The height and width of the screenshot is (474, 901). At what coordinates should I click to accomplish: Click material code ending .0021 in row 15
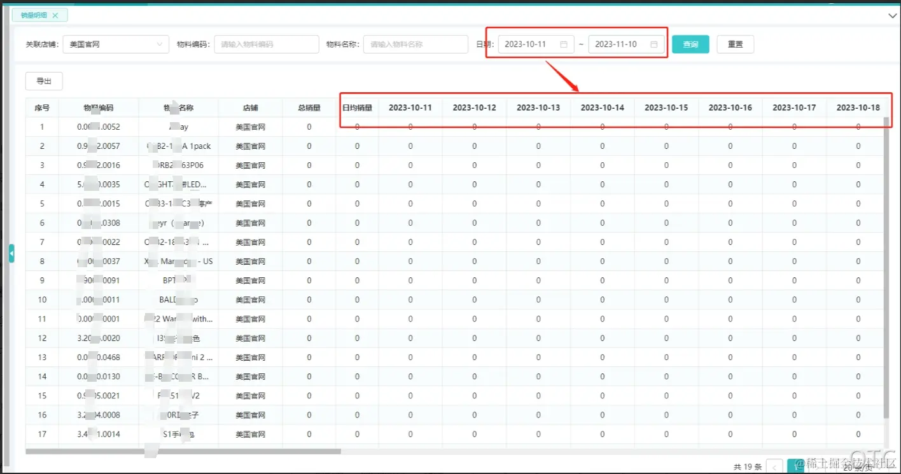click(99, 396)
